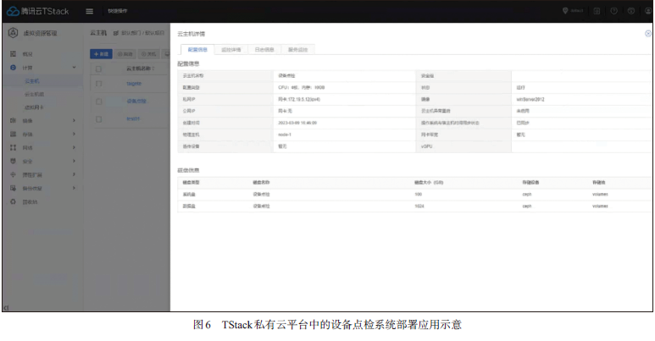
Task: Click the location pin region selector
Action: tap(573, 11)
